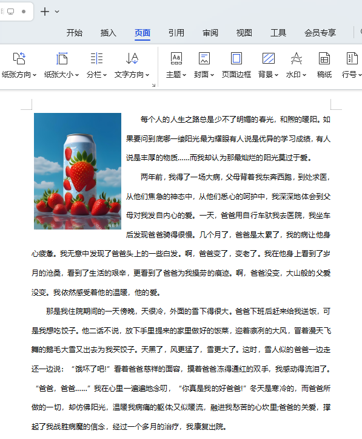Viewport: 362px width, 439px height.
Task: Expand the 纸张大小 dropdown arrow
Action: point(77,75)
